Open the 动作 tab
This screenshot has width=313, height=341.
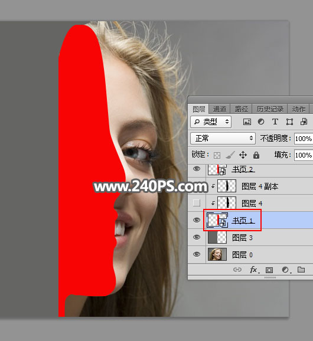(299, 109)
